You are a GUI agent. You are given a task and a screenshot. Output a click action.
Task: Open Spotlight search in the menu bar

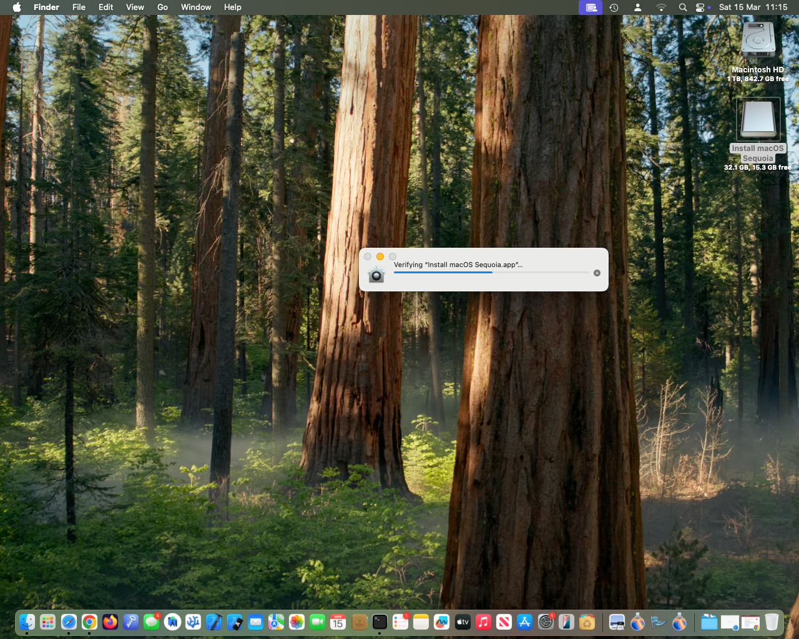(683, 7)
